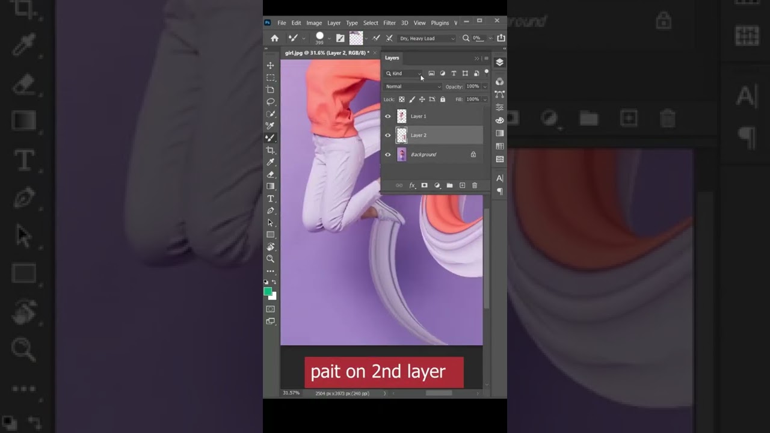Toggle lock all for the layer
Viewport: 770px width, 433px height.
click(443, 99)
